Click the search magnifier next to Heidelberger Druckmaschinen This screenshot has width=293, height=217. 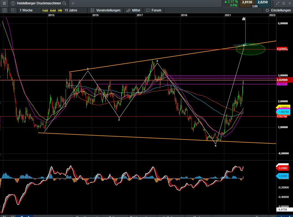click(64, 3)
